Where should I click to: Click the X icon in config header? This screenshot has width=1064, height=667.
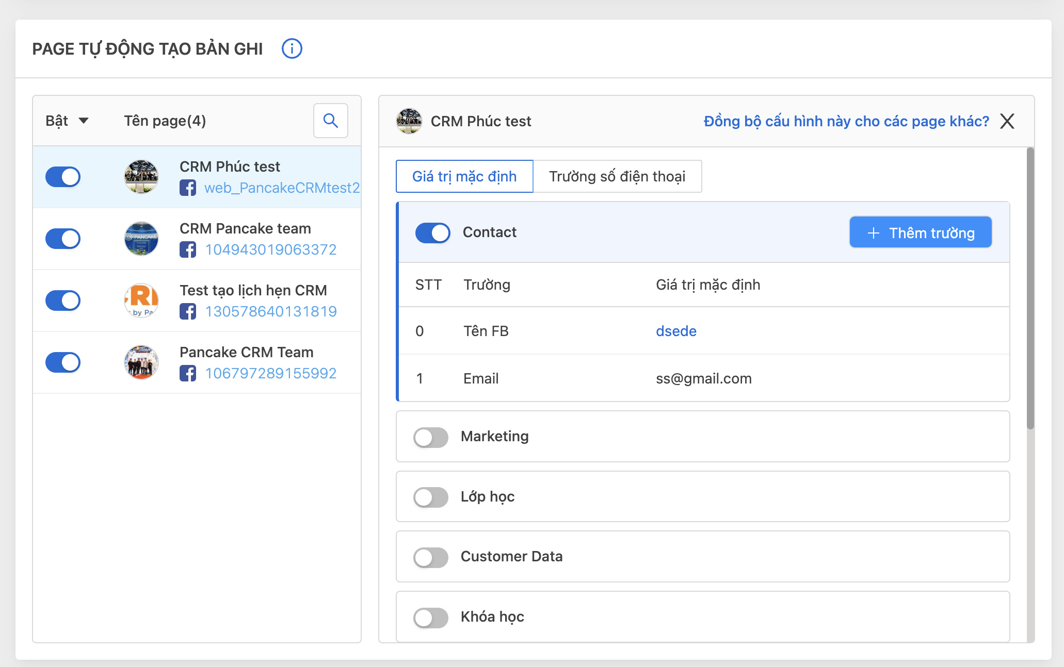[x=1007, y=121]
